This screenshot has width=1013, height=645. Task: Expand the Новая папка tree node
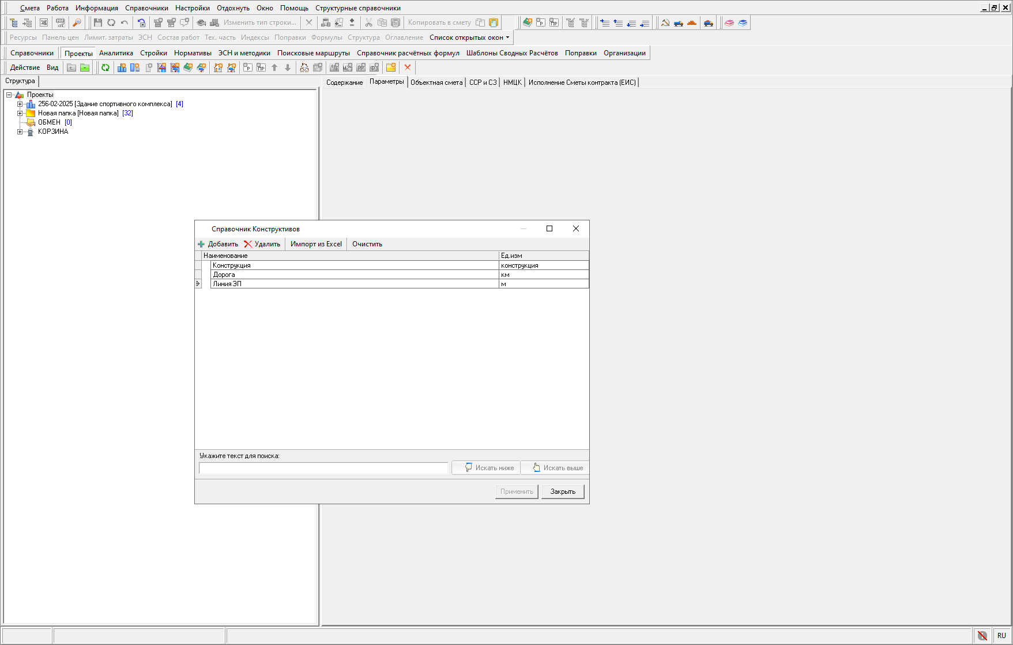(20, 113)
